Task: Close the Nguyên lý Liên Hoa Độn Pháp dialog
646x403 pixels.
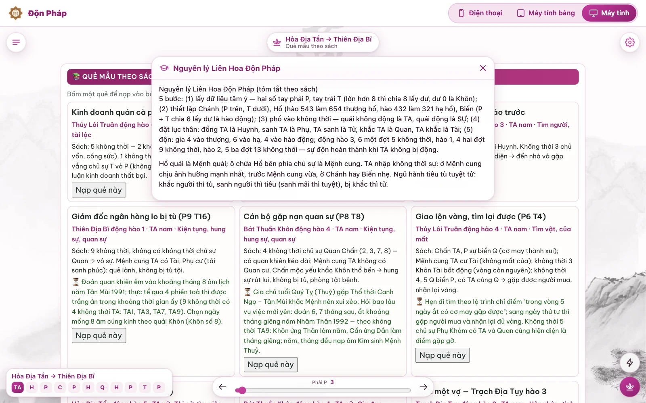Action: pos(483,68)
